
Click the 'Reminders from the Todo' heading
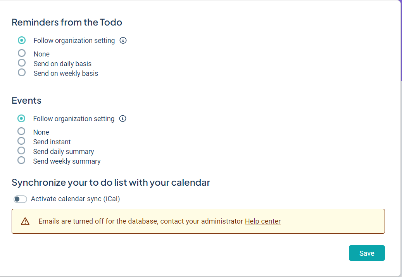coord(67,22)
